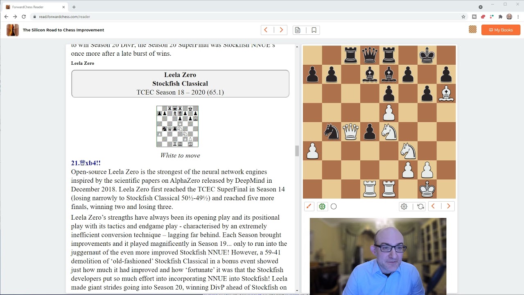
Task: Open the Chrome three-dot menu
Action: [518, 17]
